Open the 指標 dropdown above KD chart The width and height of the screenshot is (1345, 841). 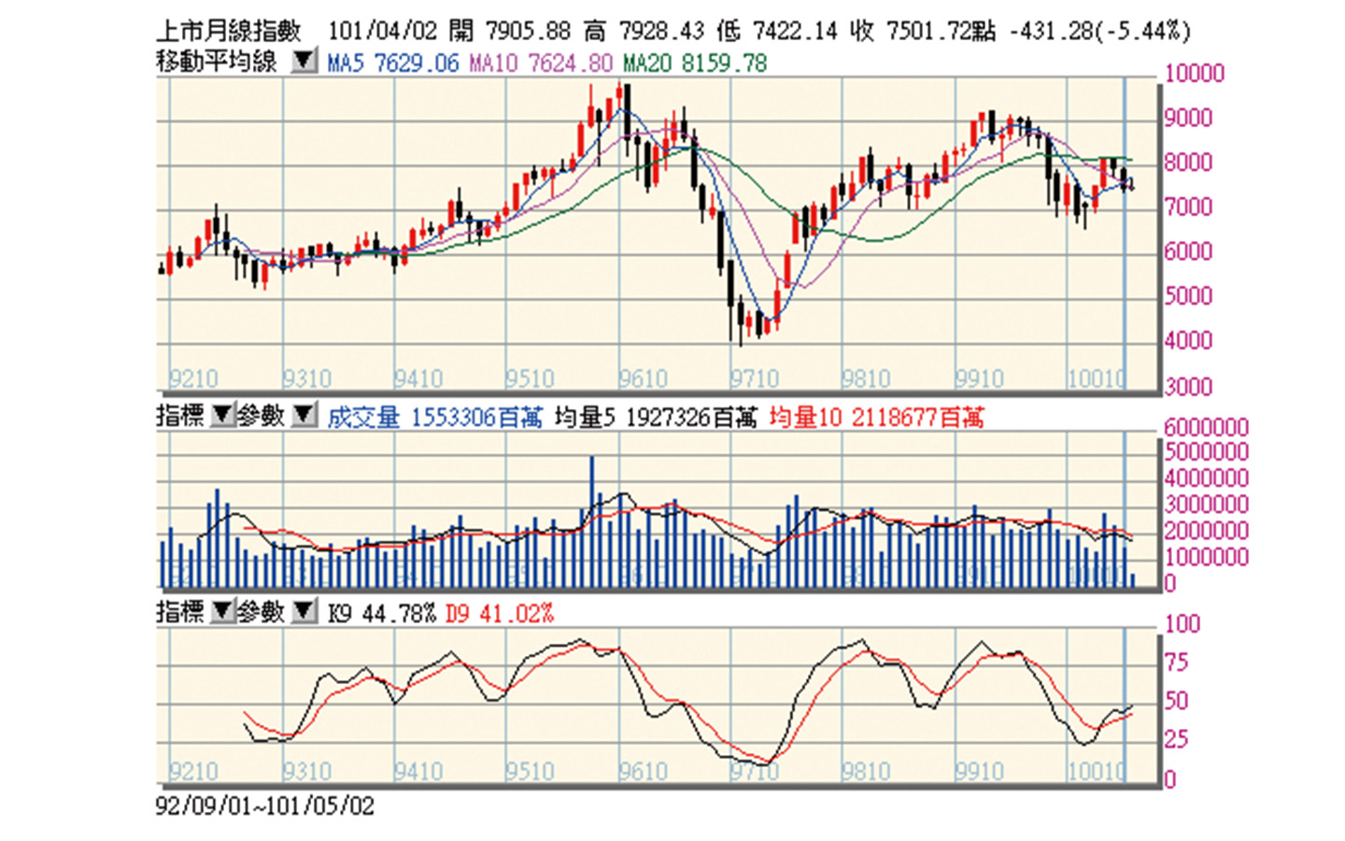pyautogui.click(x=222, y=612)
